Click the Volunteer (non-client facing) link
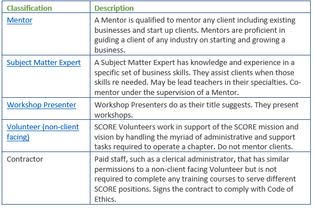This screenshot has height=208, width=313. (43, 132)
